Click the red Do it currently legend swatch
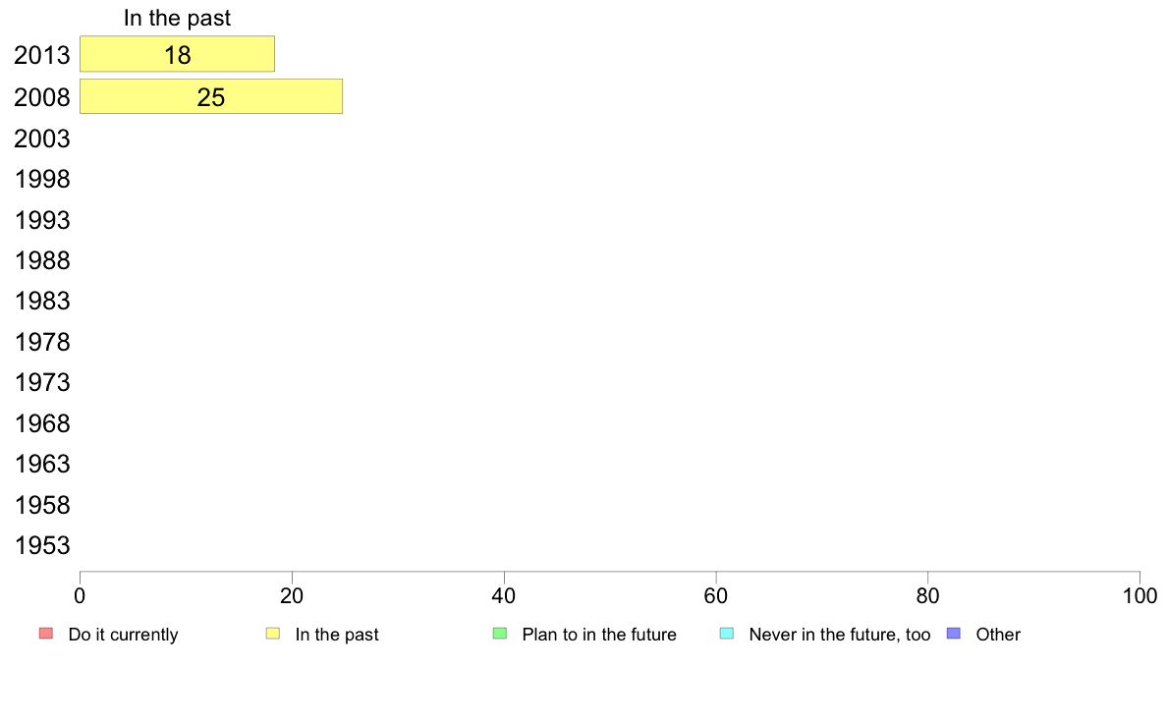The width and height of the screenshot is (1167, 723). click(46, 634)
